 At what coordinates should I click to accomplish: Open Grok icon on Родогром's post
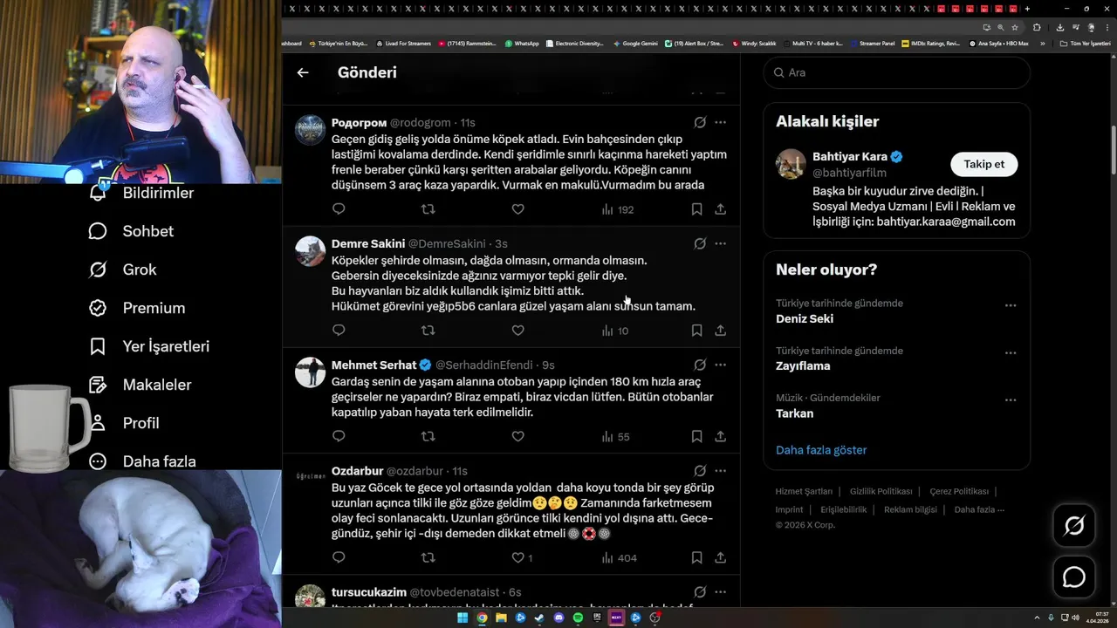700,122
